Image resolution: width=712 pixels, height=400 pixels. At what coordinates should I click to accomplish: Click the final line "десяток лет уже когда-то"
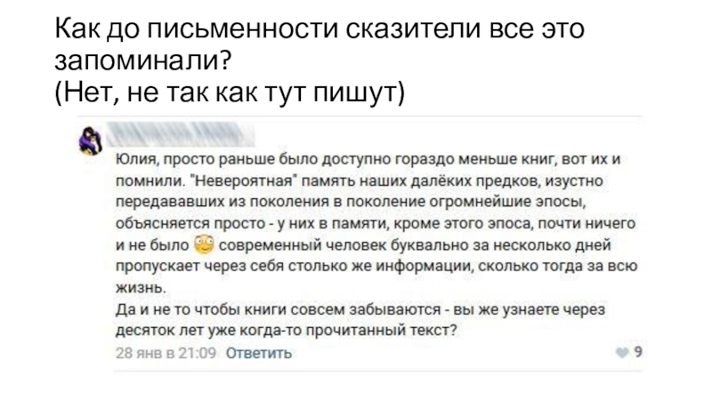coord(287,331)
